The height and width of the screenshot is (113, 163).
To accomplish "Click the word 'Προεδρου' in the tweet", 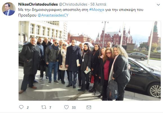I will 27,15.
